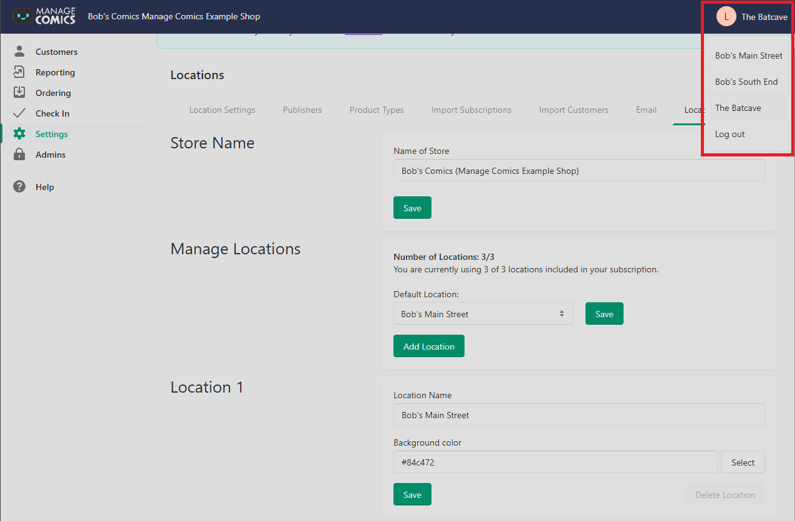The height and width of the screenshot is (521, 795).
Task: Click the Add Location button
Action: 429,347
